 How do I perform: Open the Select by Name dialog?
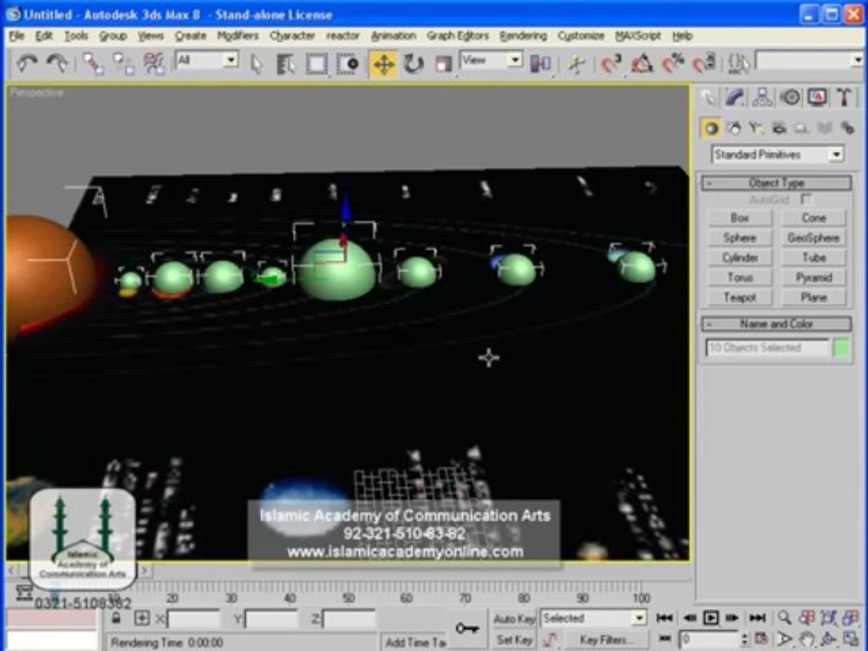(x=286, y=63)
